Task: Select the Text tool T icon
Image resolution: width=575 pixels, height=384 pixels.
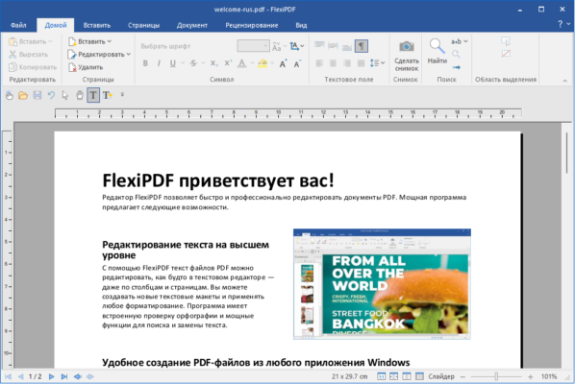Action: 93,96
